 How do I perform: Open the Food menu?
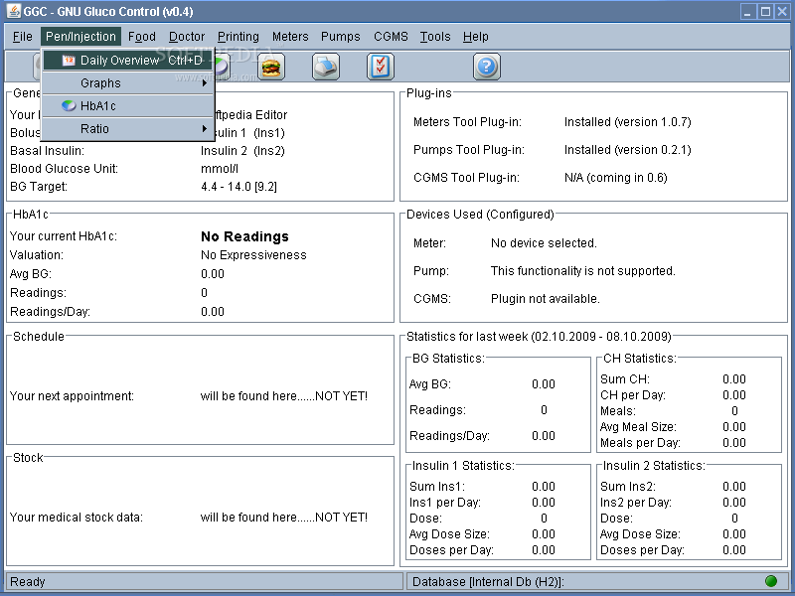pos(141,37)
